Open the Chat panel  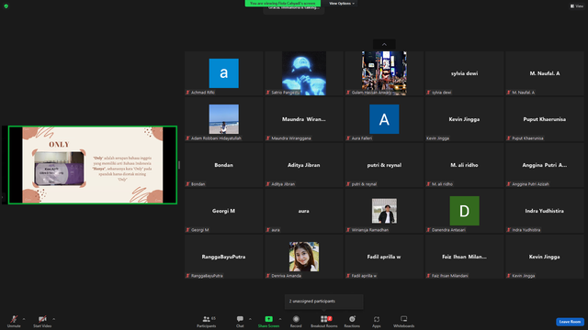pos(240,321)
